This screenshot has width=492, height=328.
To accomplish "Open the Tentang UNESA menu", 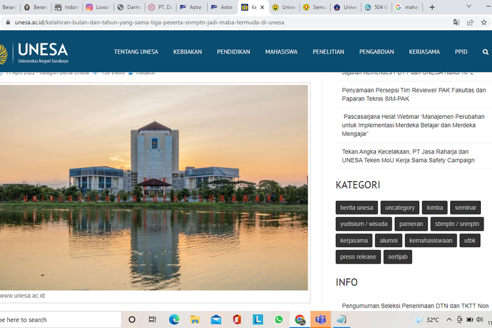I will tap(136, 51).
